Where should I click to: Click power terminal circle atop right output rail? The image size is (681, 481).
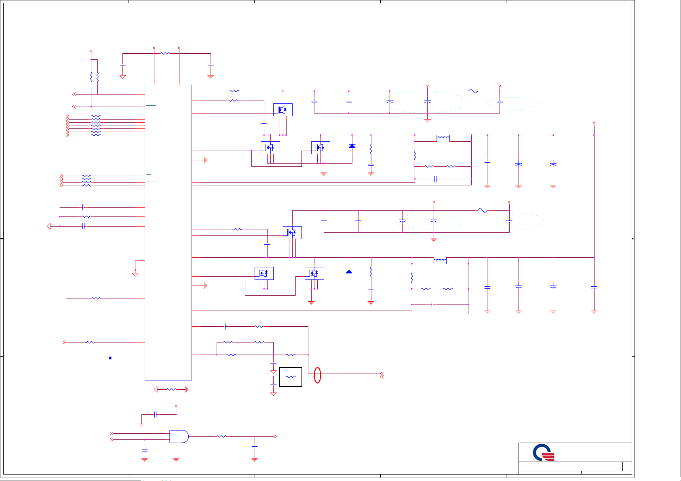tap(594, 124)
